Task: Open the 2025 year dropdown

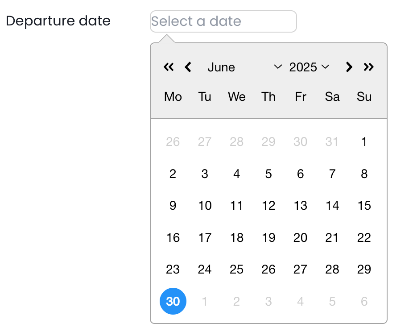Action: click(309, 67)
